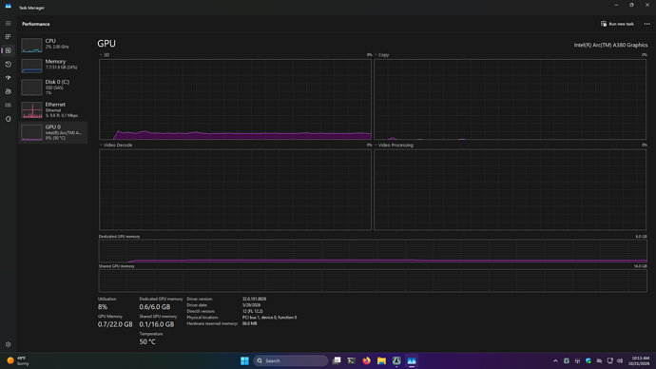Click the 0.6/6.0 GB dedicated memory value

154,306
